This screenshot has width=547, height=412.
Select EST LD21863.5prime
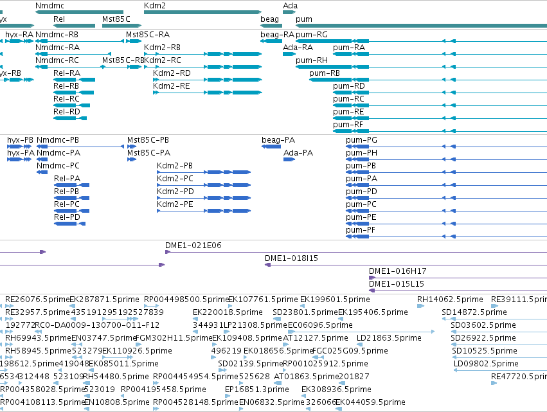click(x=361, y=345)
